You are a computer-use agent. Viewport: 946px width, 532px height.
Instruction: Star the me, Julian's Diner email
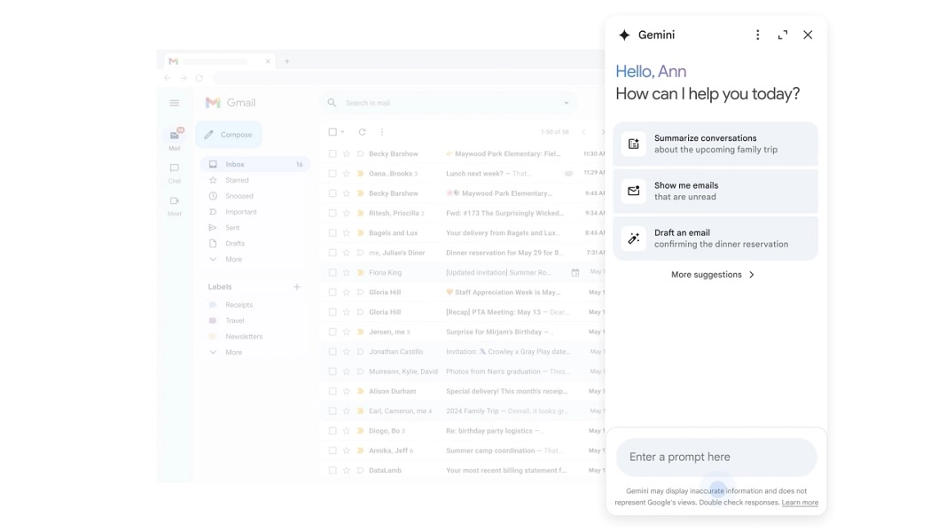click(x=347, y=253)
